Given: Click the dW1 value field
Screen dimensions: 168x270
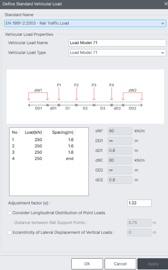Looking at the screenshot, I should coord(120,131).
